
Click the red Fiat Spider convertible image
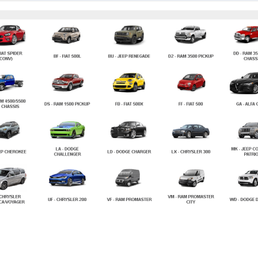click(12, 34)
